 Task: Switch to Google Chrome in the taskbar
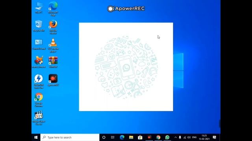[x=158, y=137]
